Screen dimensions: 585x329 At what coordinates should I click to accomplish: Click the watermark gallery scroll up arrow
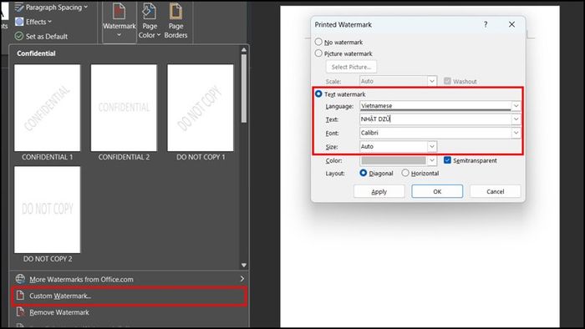(244, 49)
